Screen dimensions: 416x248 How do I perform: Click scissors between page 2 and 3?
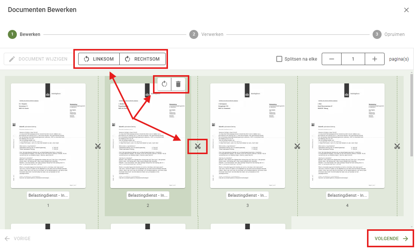[198, 147]
